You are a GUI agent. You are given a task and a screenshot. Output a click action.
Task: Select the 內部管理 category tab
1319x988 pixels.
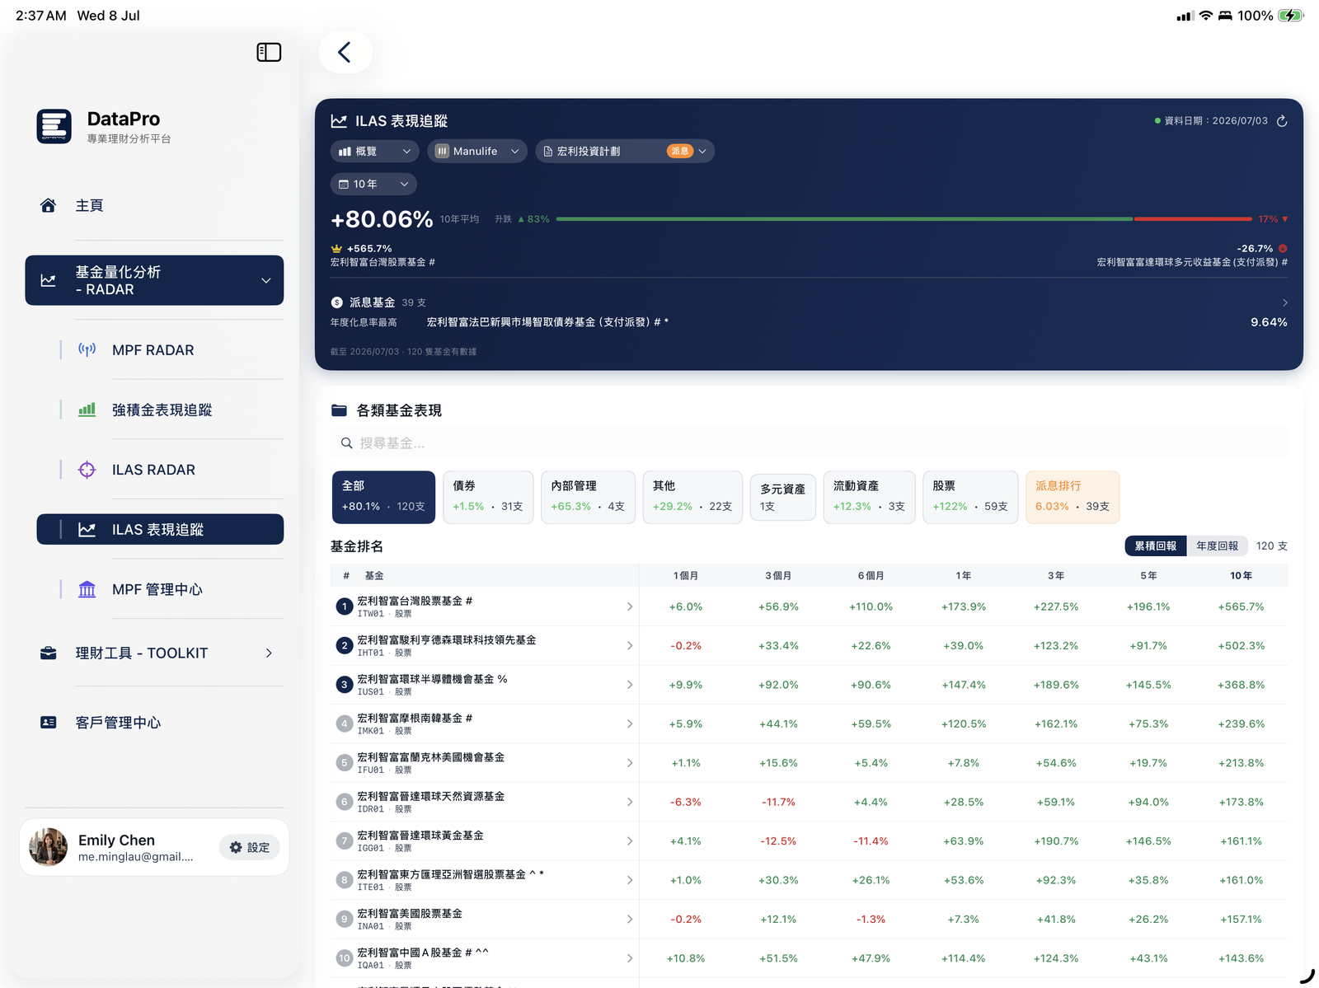[x=588, y=497]
